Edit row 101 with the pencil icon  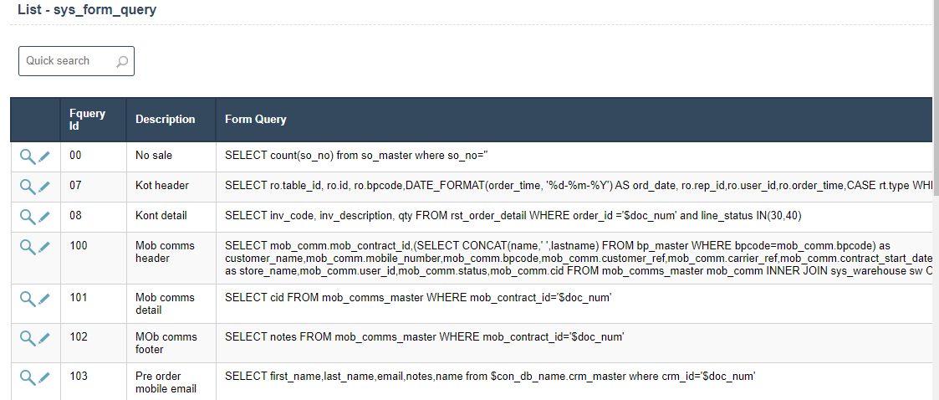click(x=44, y=299)
